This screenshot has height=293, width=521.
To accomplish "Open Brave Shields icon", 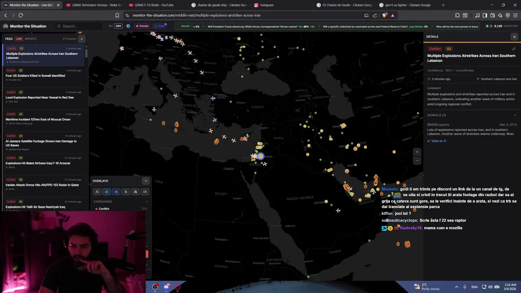I will pos(385,15).
